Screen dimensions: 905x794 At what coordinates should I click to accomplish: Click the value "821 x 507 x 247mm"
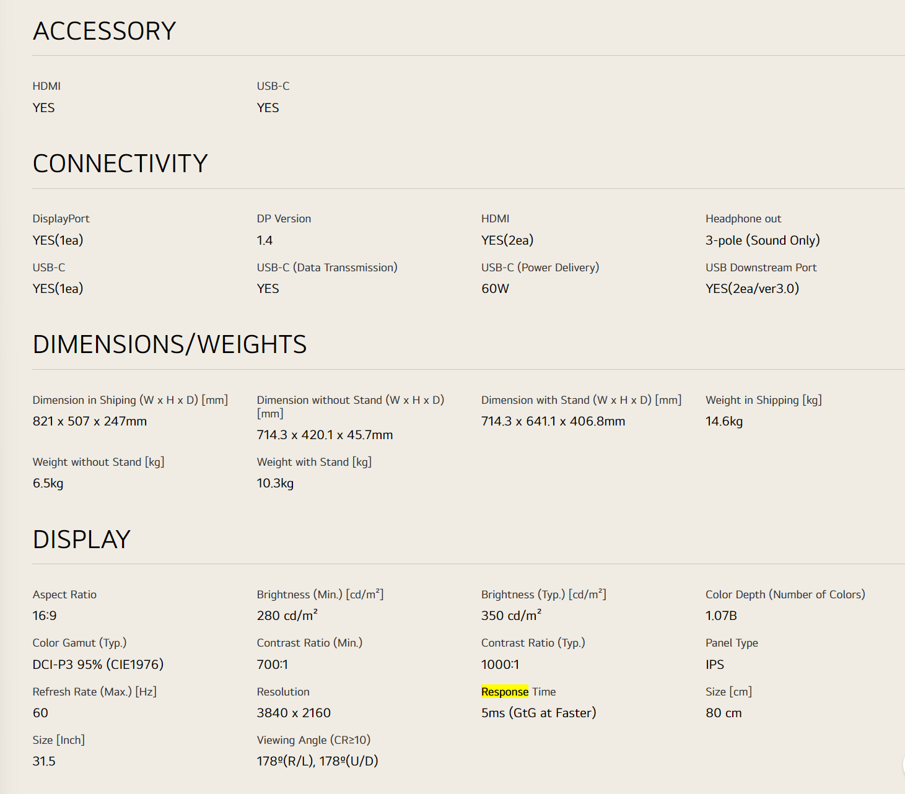[90, 421]
